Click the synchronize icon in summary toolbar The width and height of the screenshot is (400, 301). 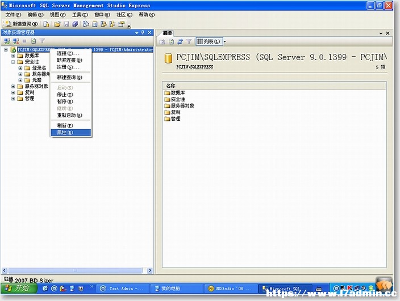click(x=180, y=41)
